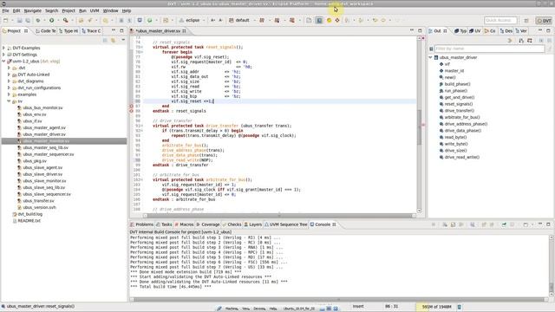The width and height of the screenshot is (555, 312).
Task: Click the Open Perspective icon beside Quick Access
Action: tap(526, 21)
